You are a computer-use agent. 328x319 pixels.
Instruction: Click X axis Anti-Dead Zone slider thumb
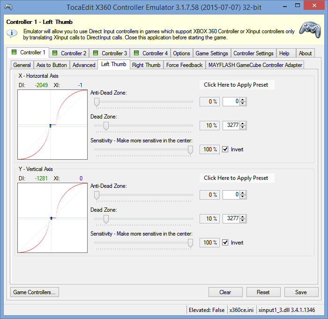tap(97, 102)
